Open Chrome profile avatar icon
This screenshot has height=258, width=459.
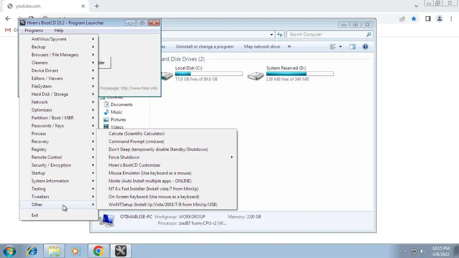coord(439,19)
